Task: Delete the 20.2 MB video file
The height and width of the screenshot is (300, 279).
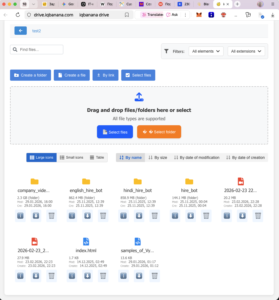Action: click(258, 216)
